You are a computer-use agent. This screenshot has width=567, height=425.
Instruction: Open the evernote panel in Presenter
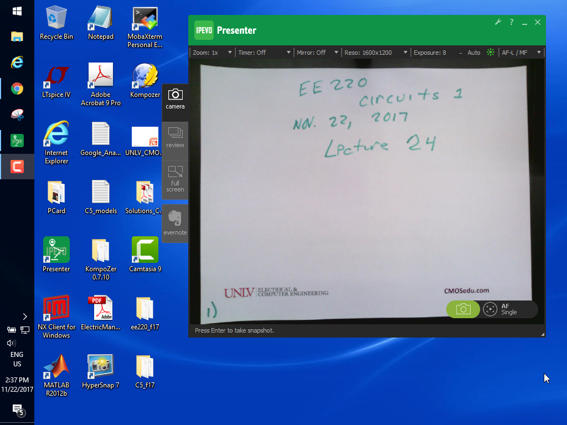pos(175,222)
